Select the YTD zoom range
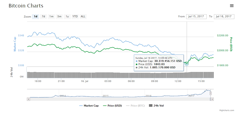The image size is (238, 114). (x=75, y=17)
